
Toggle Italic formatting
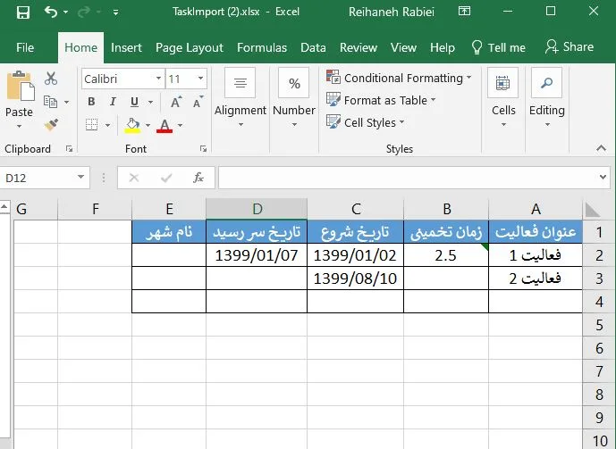coord(113,102)
